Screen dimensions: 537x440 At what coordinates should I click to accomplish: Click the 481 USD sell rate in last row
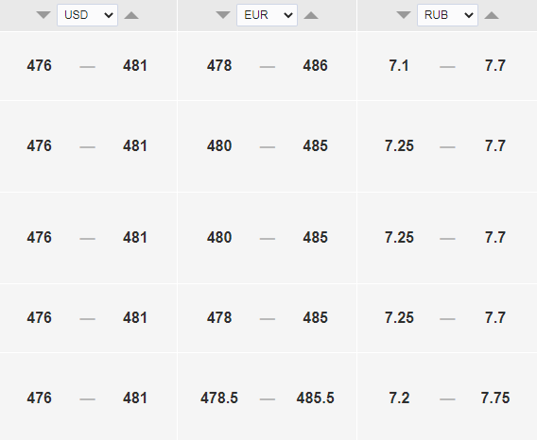(x=135, y=398)
